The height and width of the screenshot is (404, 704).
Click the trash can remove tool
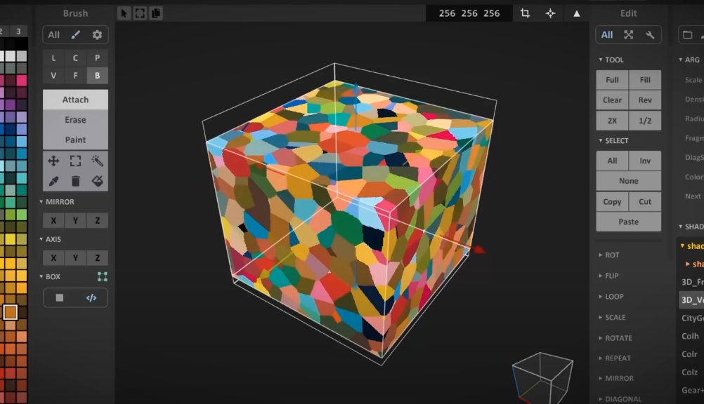[75, 181]
